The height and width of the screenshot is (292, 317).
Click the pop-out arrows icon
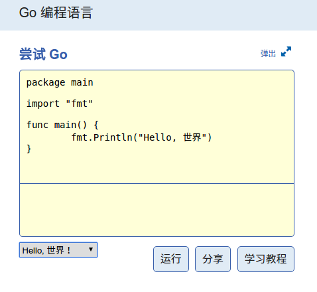click(x=286, y=52)
